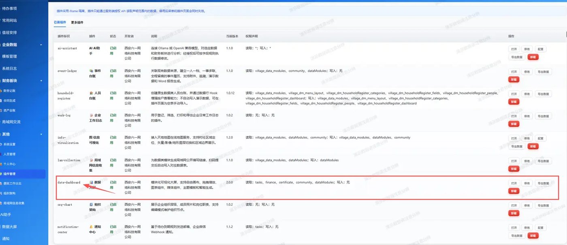
Task: Click the 系统设置 sidebar icon
Action: tap(1, 144)
